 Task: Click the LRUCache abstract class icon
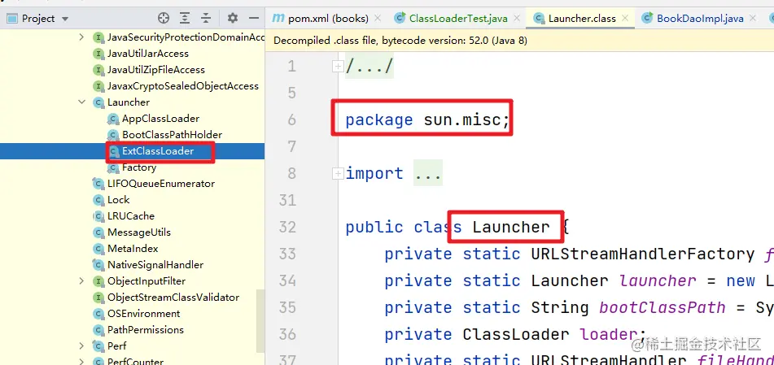pos(98,216)
